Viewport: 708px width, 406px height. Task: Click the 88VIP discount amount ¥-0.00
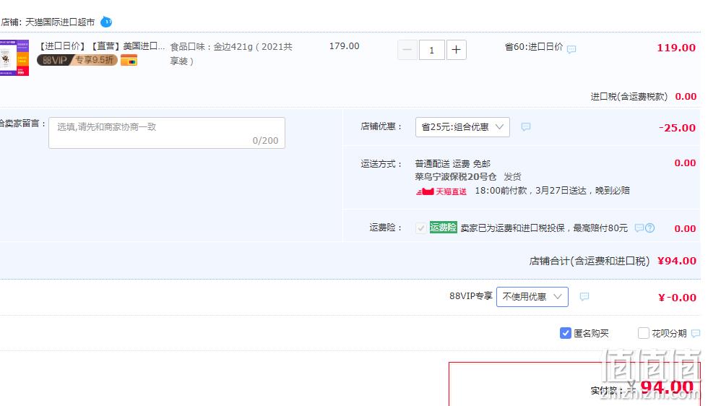click(x=678, y=298)
